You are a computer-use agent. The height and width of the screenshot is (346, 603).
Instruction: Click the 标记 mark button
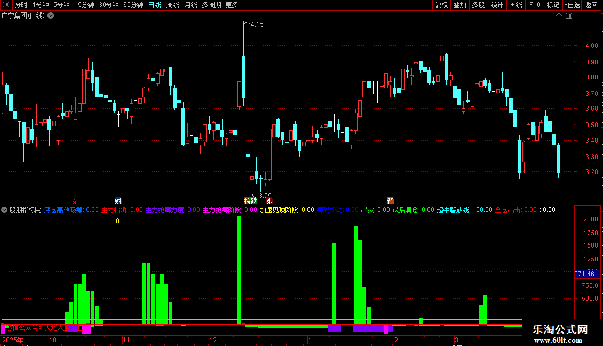click(x=553, y=5)
